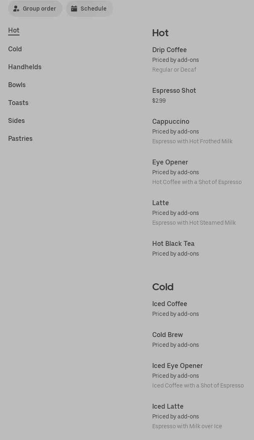Select the Hot menu category
Viewport: 254px width, 440px height.
click(14, 31)
